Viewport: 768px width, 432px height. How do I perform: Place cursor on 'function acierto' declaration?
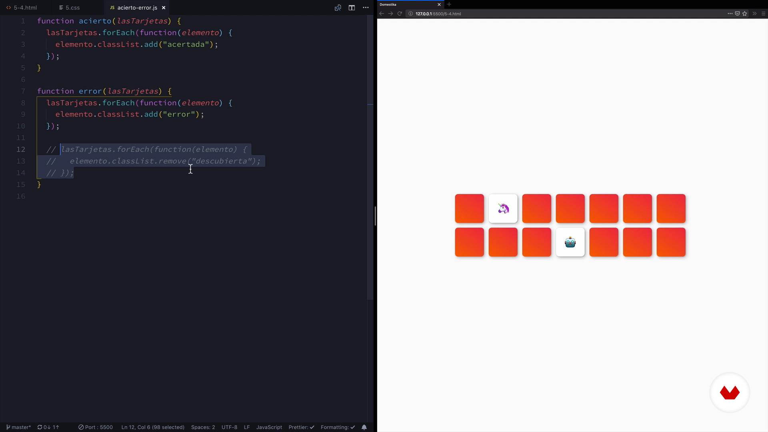(x=74, y=21)
